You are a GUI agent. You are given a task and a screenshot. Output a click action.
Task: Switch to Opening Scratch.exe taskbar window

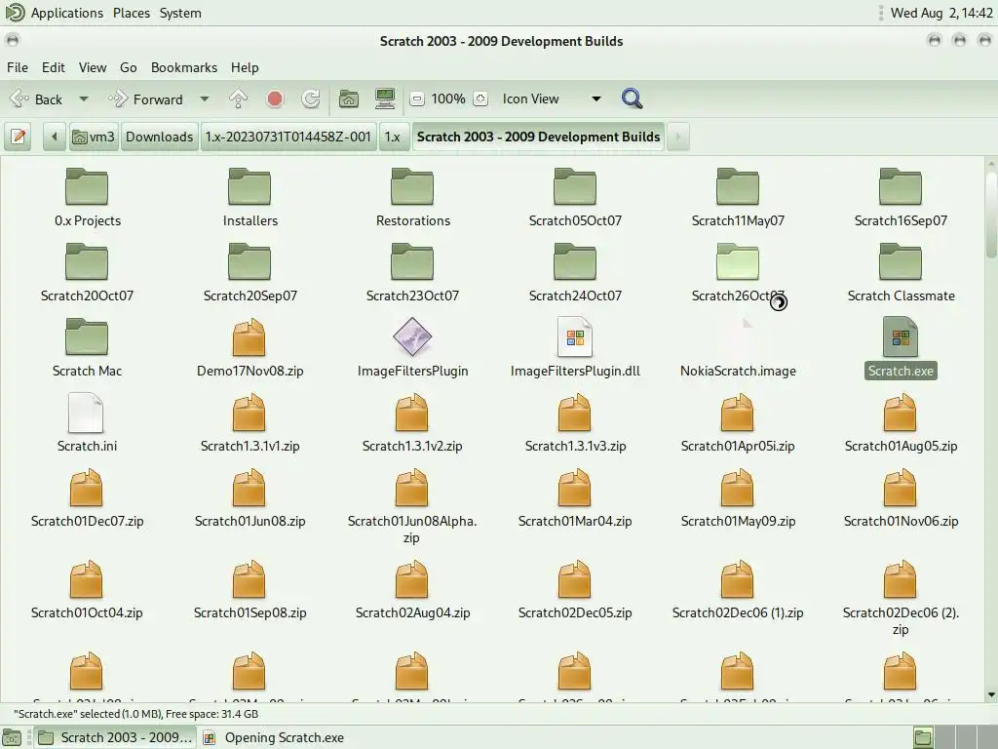click(274, 737)
